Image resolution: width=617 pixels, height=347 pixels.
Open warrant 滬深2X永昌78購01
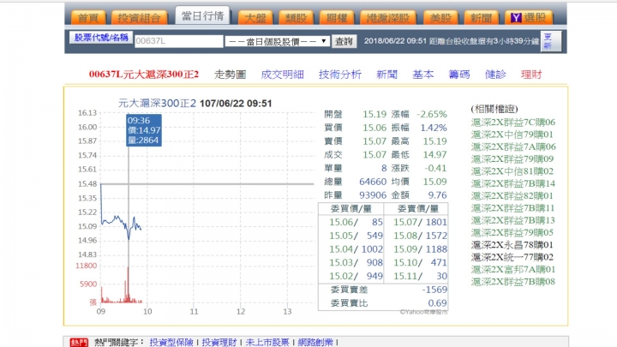point(512,245)
